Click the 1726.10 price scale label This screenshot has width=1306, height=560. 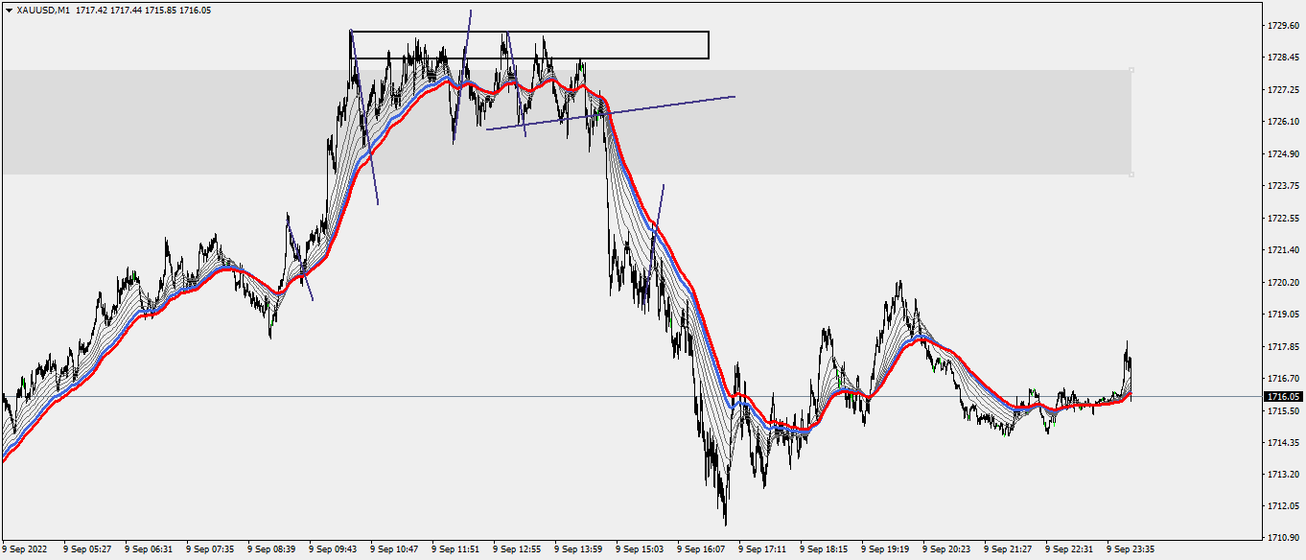coord(1282,122)
